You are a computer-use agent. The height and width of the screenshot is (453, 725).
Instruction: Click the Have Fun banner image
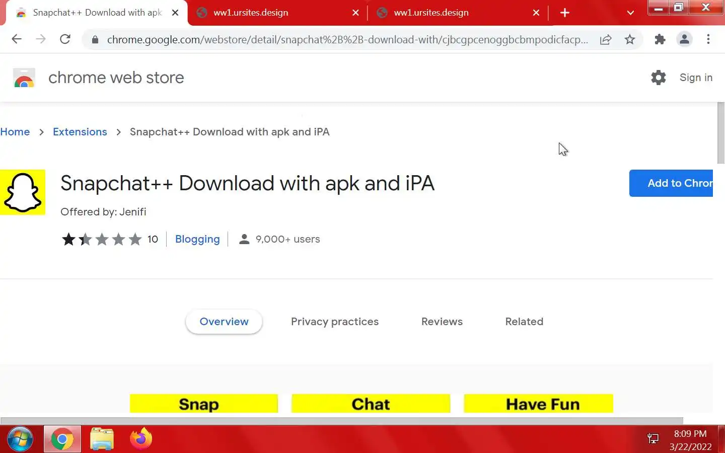[x=538, y=404]
